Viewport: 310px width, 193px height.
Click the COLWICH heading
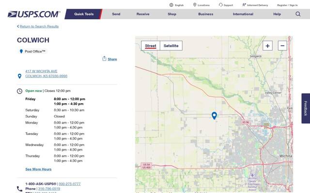(x=33, y=40)
